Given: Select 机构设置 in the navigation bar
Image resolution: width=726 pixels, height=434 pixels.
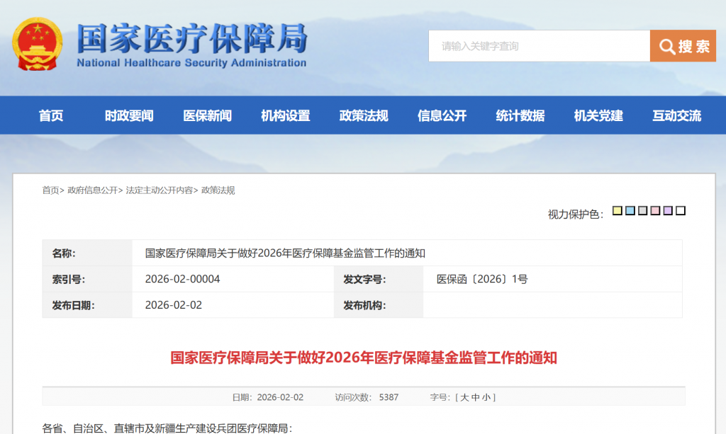Looking at the screenshot, I should tap(286, 115).
